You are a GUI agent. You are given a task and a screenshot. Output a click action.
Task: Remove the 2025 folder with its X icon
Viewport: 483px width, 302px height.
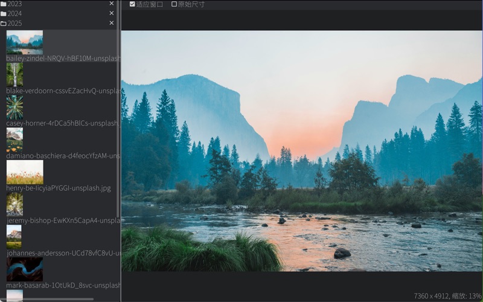pyautogui.click(x=112, y=23)
